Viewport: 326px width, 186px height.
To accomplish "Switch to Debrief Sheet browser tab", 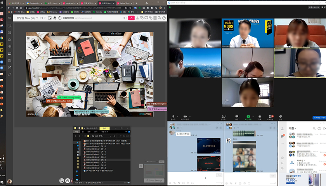I will (x=125, y=3).
